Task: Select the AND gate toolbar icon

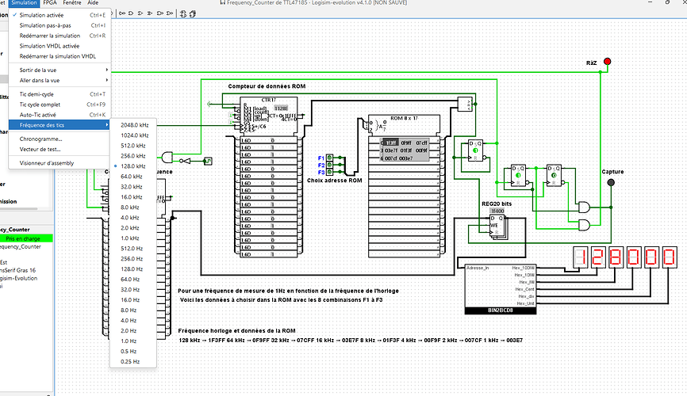Action: click(x=131, y=13)
